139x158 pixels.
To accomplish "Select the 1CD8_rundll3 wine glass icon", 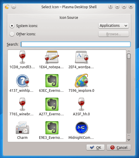I will 22,57.
